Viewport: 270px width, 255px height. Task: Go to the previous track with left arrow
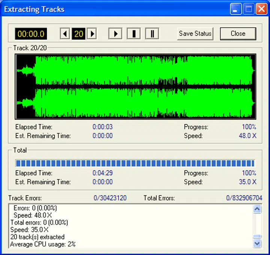65,34
